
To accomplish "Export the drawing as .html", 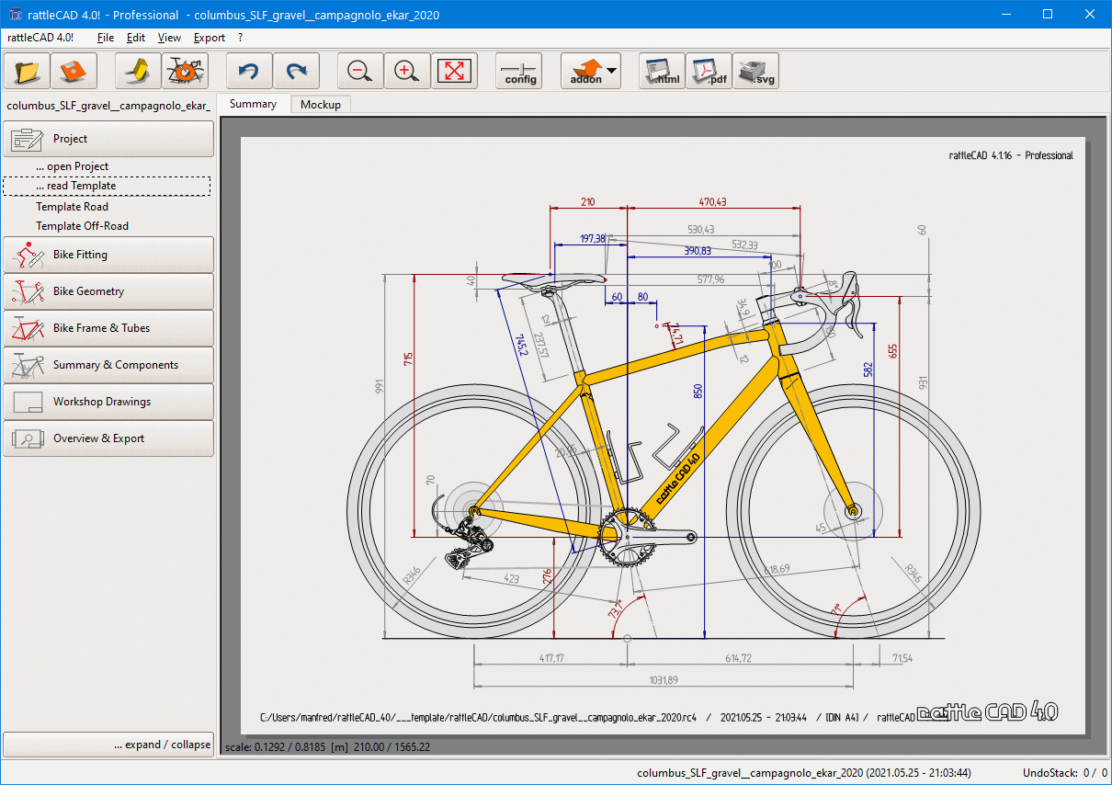I will pos(663,71).
